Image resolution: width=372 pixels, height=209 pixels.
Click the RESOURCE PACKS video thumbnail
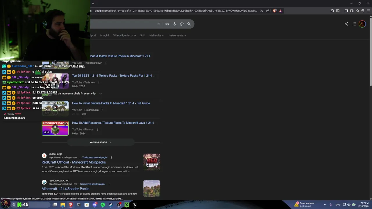tap(55, 128)
